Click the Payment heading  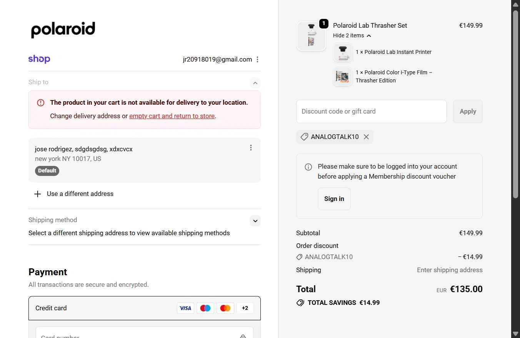pyautogui.click(x=48, y=272)
